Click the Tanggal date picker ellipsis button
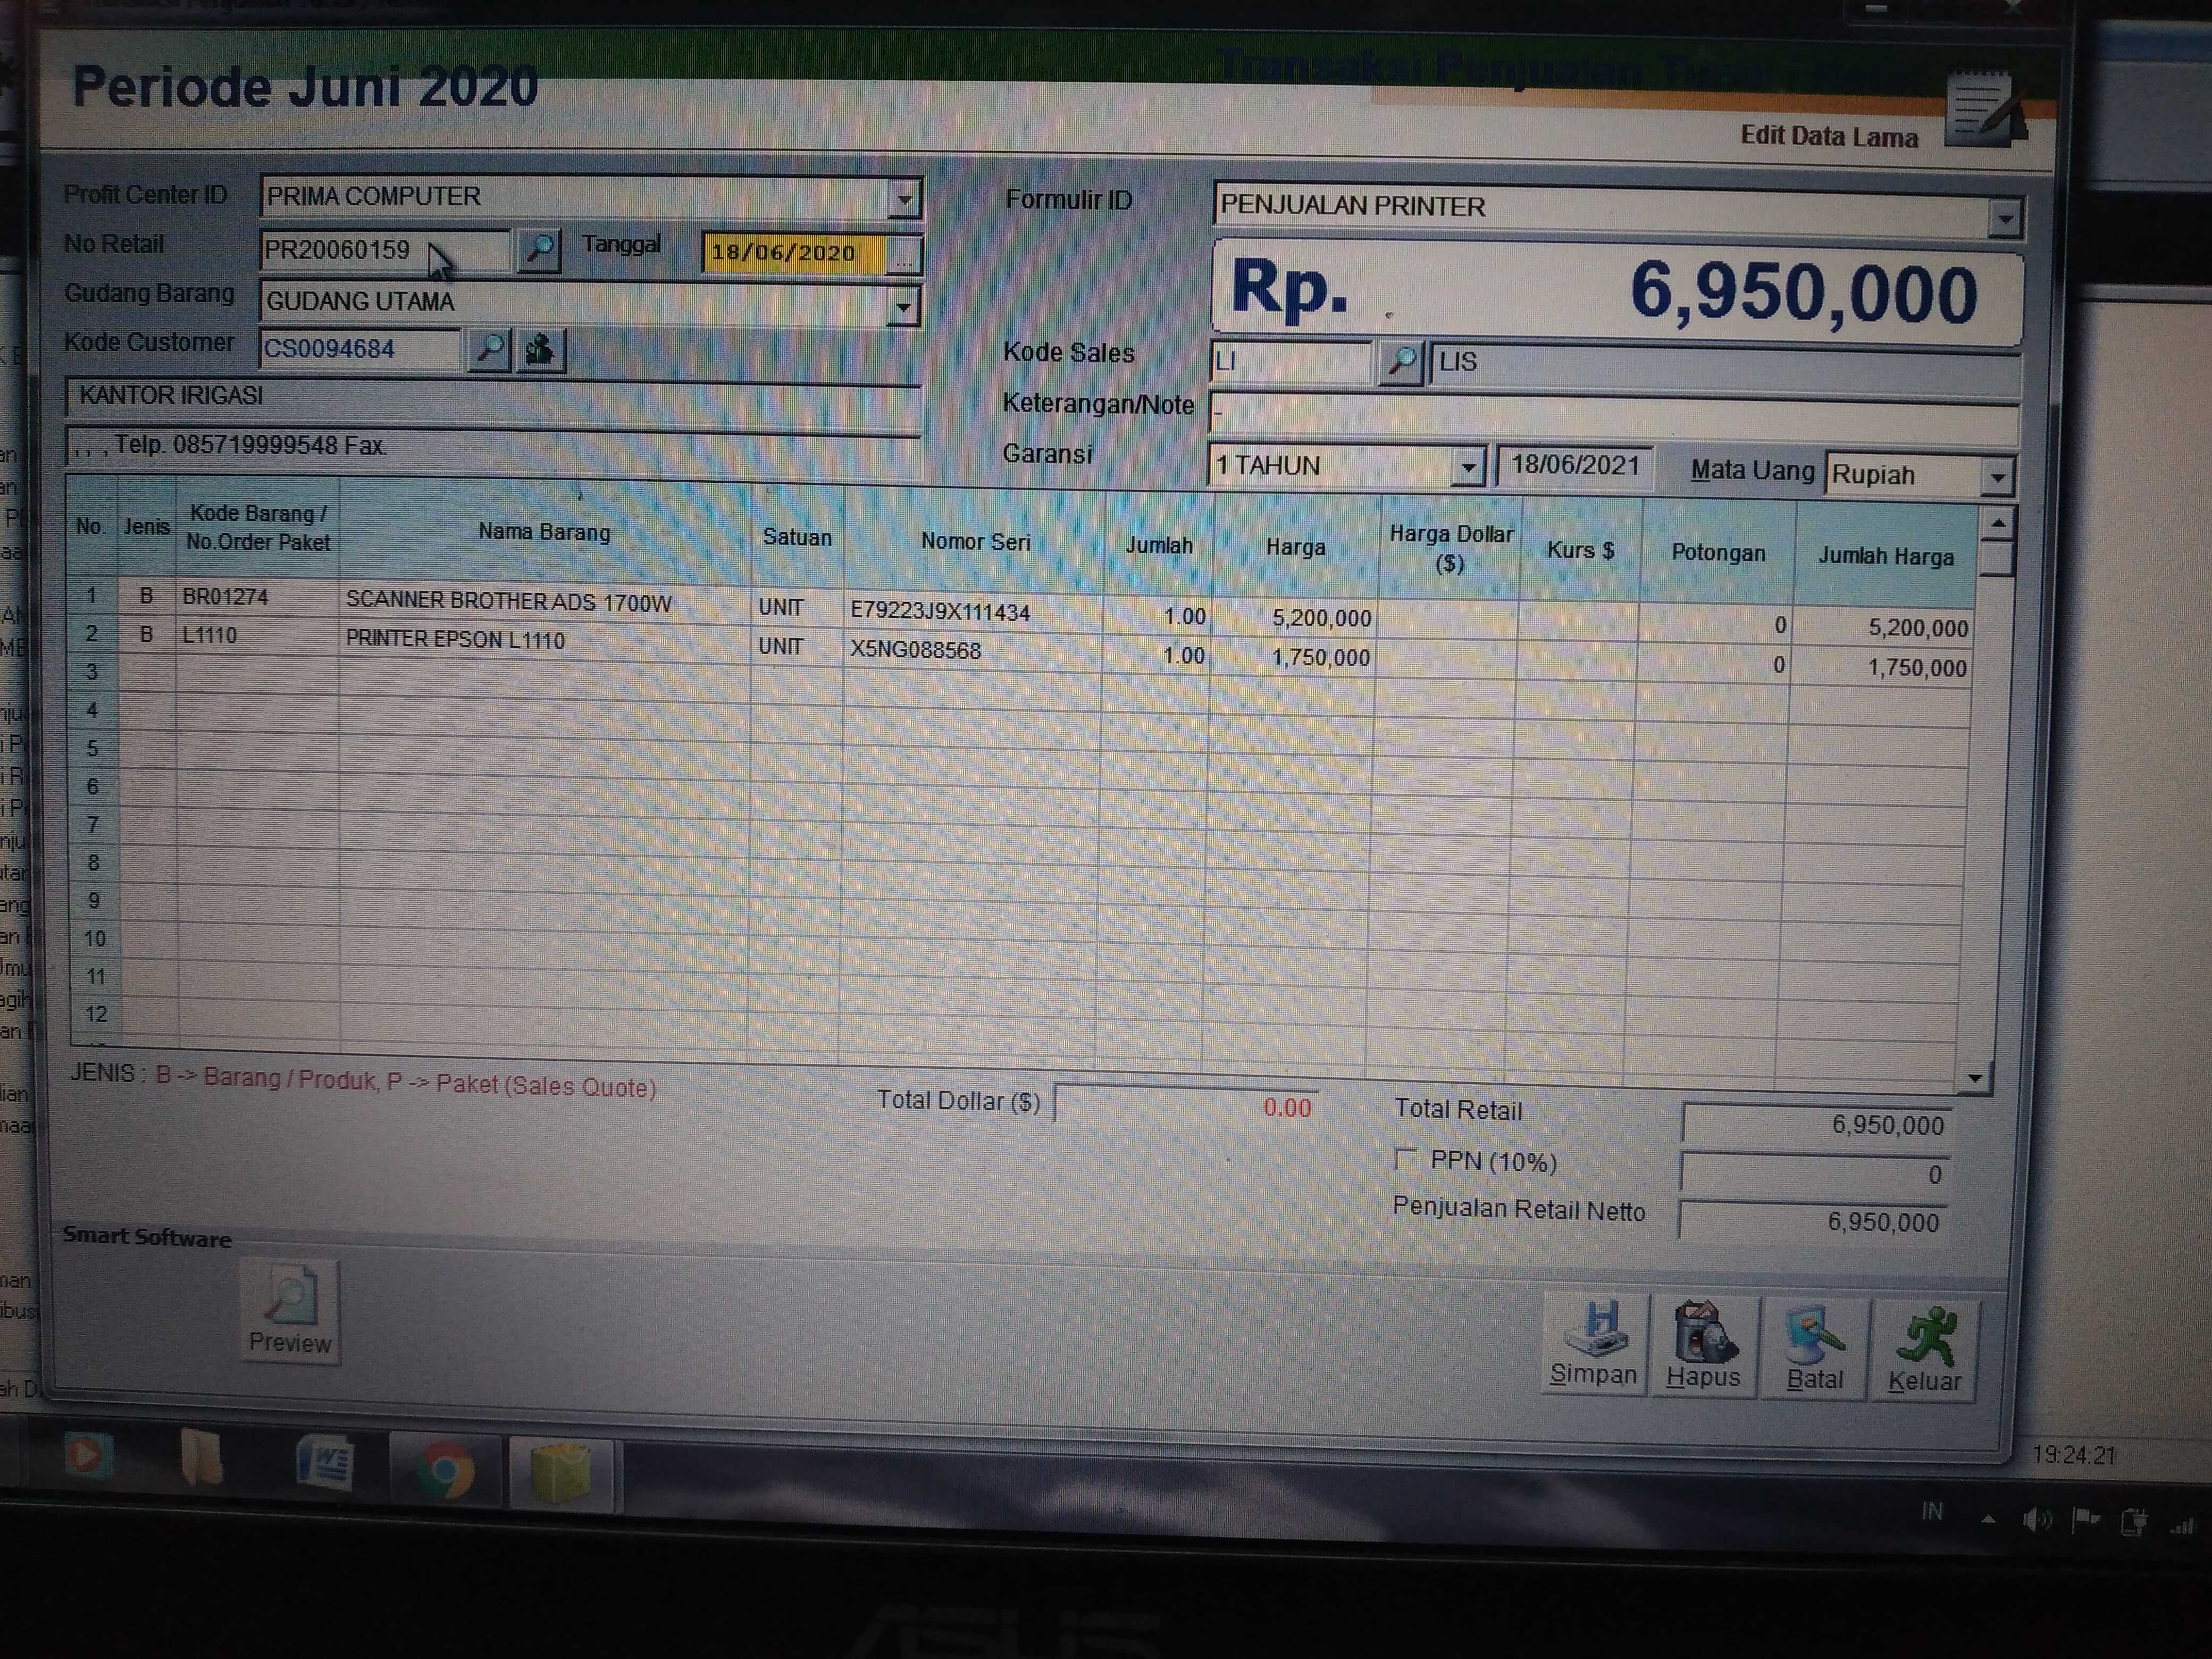2212x1659 pixels. click(x=903, y=255)
